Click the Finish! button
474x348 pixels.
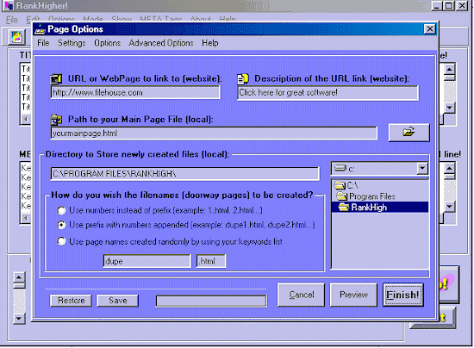tap(403, 295)
